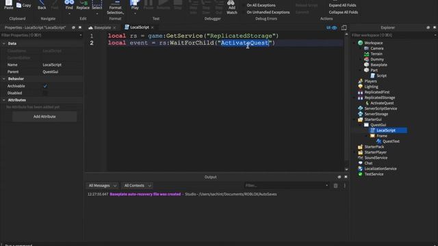Select ReplicatedFirst in Explorer
438x246 pixels.
point(377,92)
